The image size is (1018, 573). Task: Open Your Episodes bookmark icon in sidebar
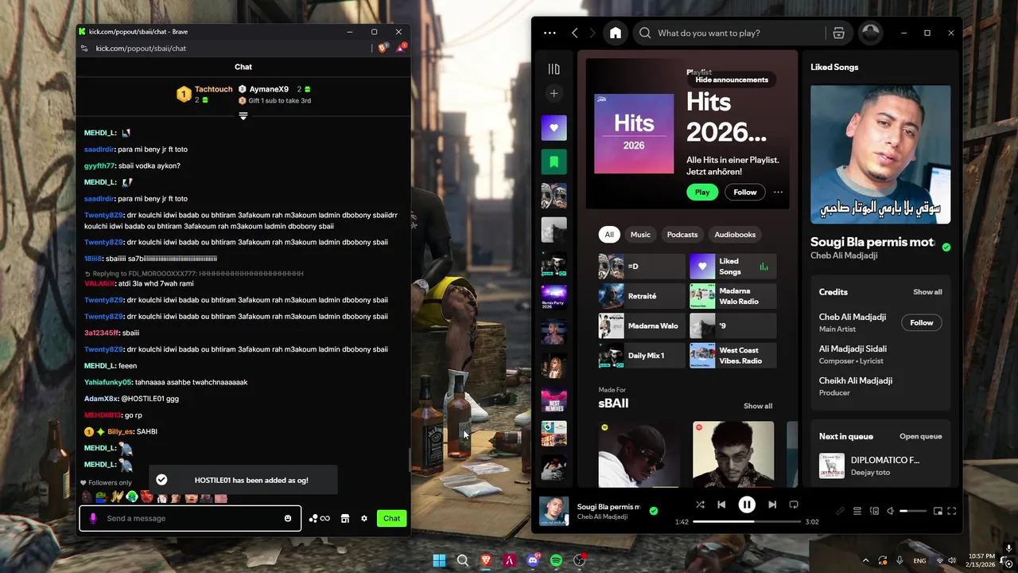[x=554, y=162]
